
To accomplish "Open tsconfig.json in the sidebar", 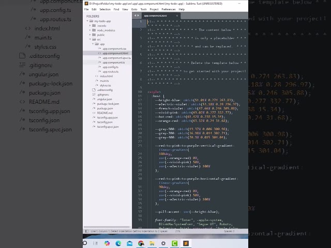I will point(104,122).
